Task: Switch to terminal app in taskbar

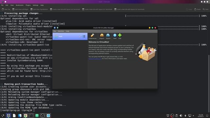Action: tap(31, 116)
